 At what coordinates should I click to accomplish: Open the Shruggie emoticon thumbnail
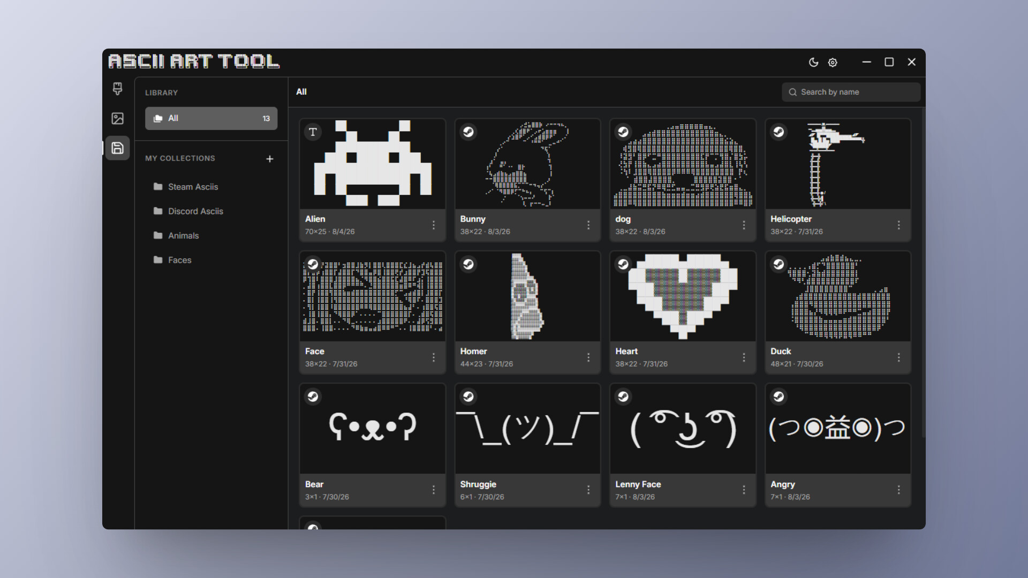coord(527,429)
